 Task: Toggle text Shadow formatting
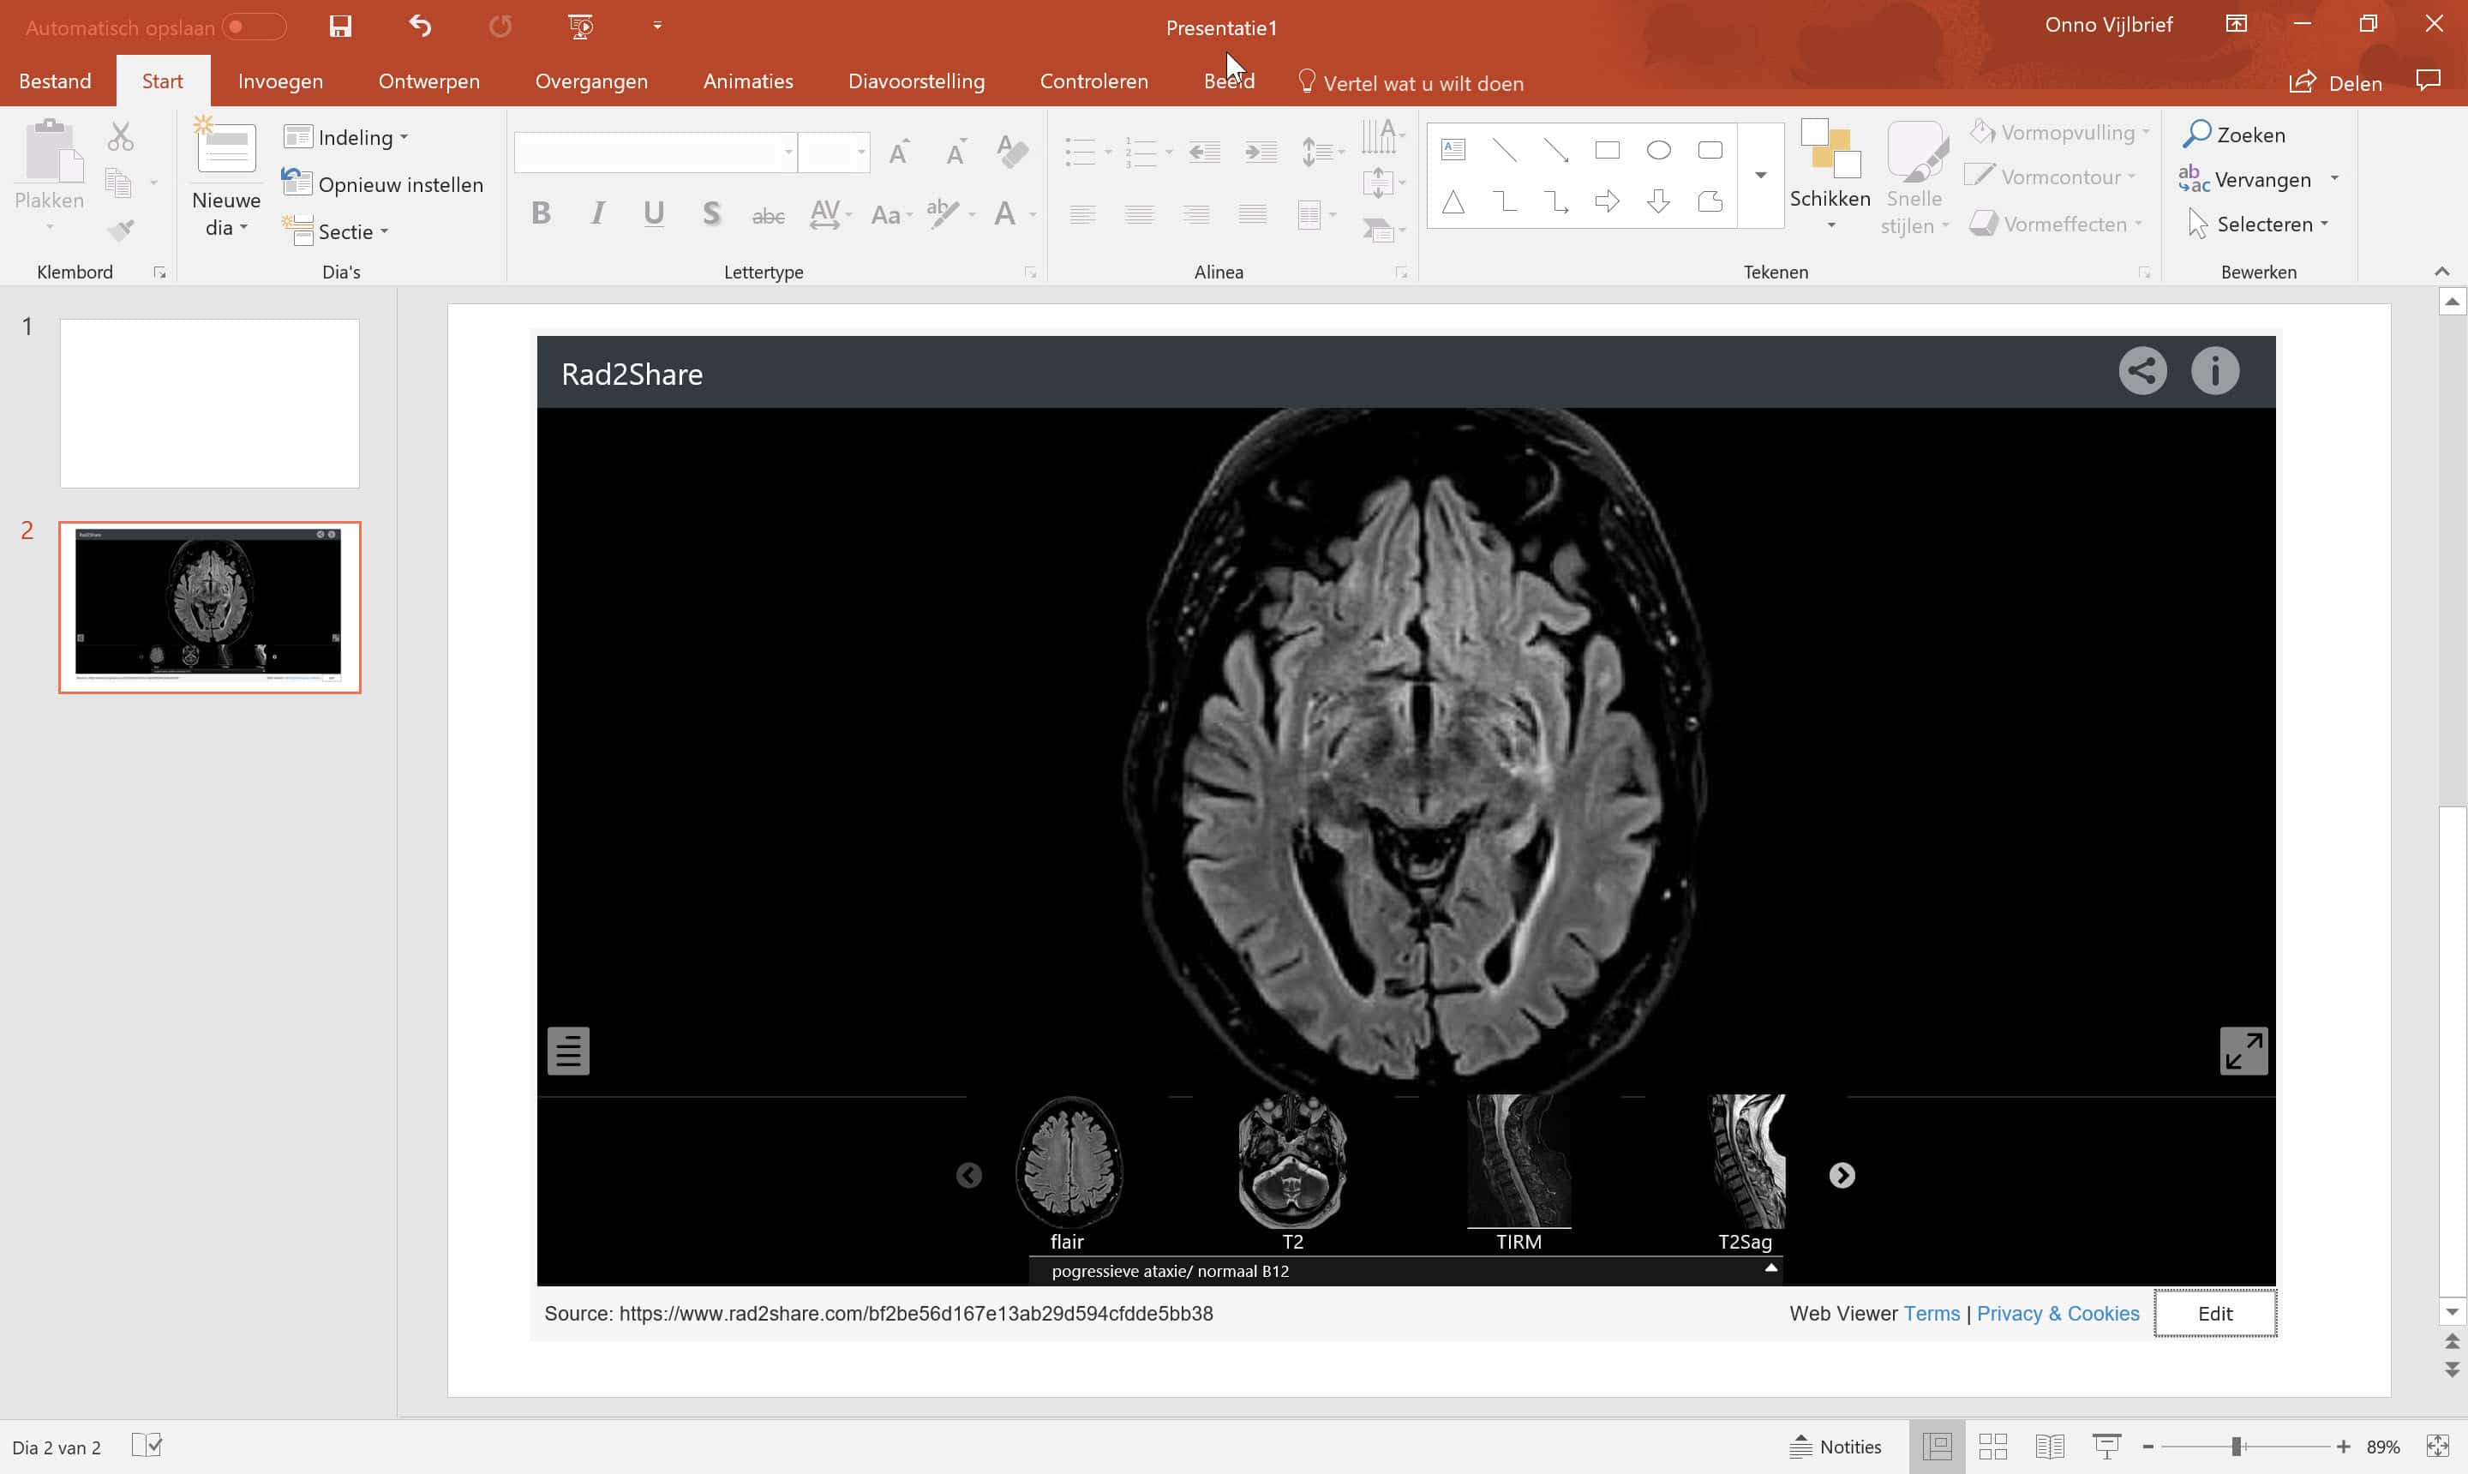(711, 213)
